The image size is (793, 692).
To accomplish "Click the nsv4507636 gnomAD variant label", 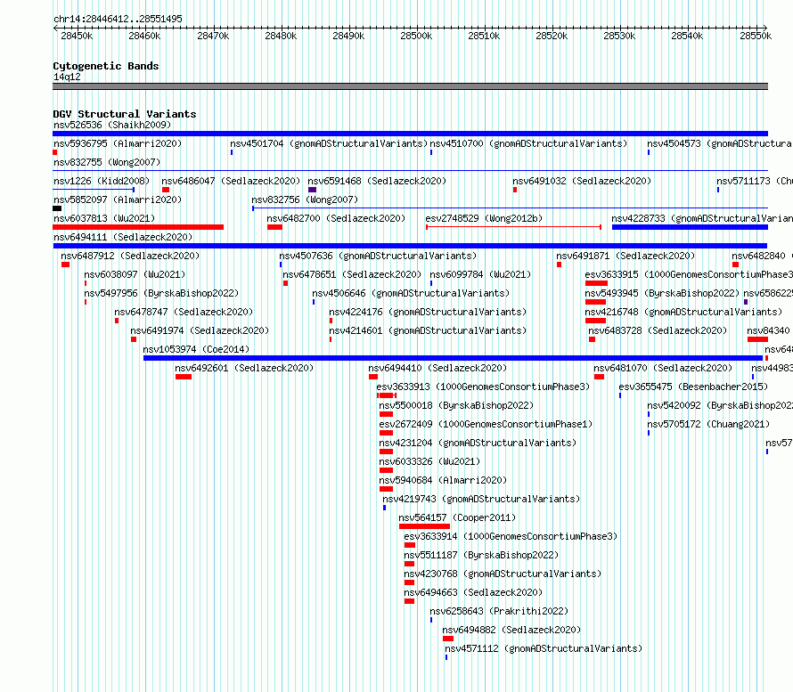I will 378,256.
